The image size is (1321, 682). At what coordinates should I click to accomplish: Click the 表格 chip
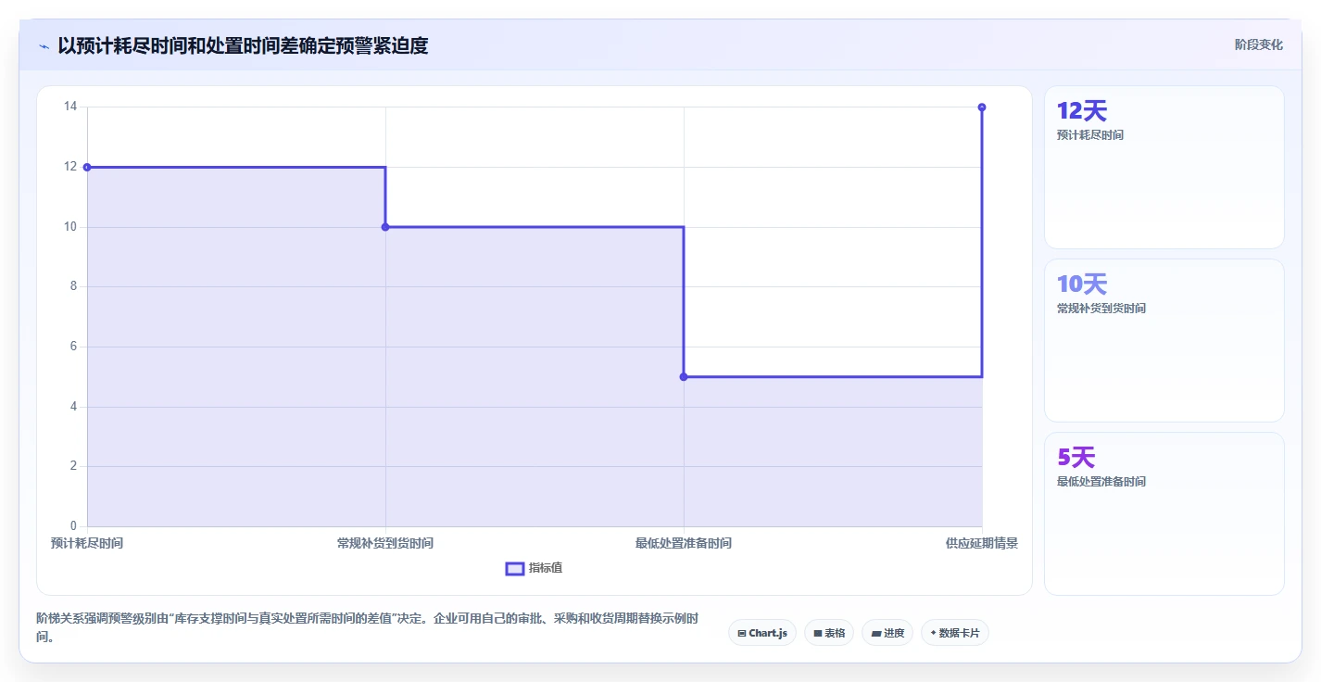[829, 633]
